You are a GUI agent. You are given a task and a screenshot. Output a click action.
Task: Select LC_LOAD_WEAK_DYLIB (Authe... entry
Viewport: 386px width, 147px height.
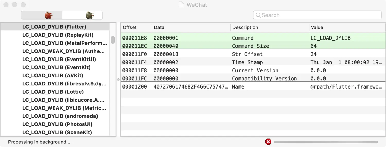[64, 51]
